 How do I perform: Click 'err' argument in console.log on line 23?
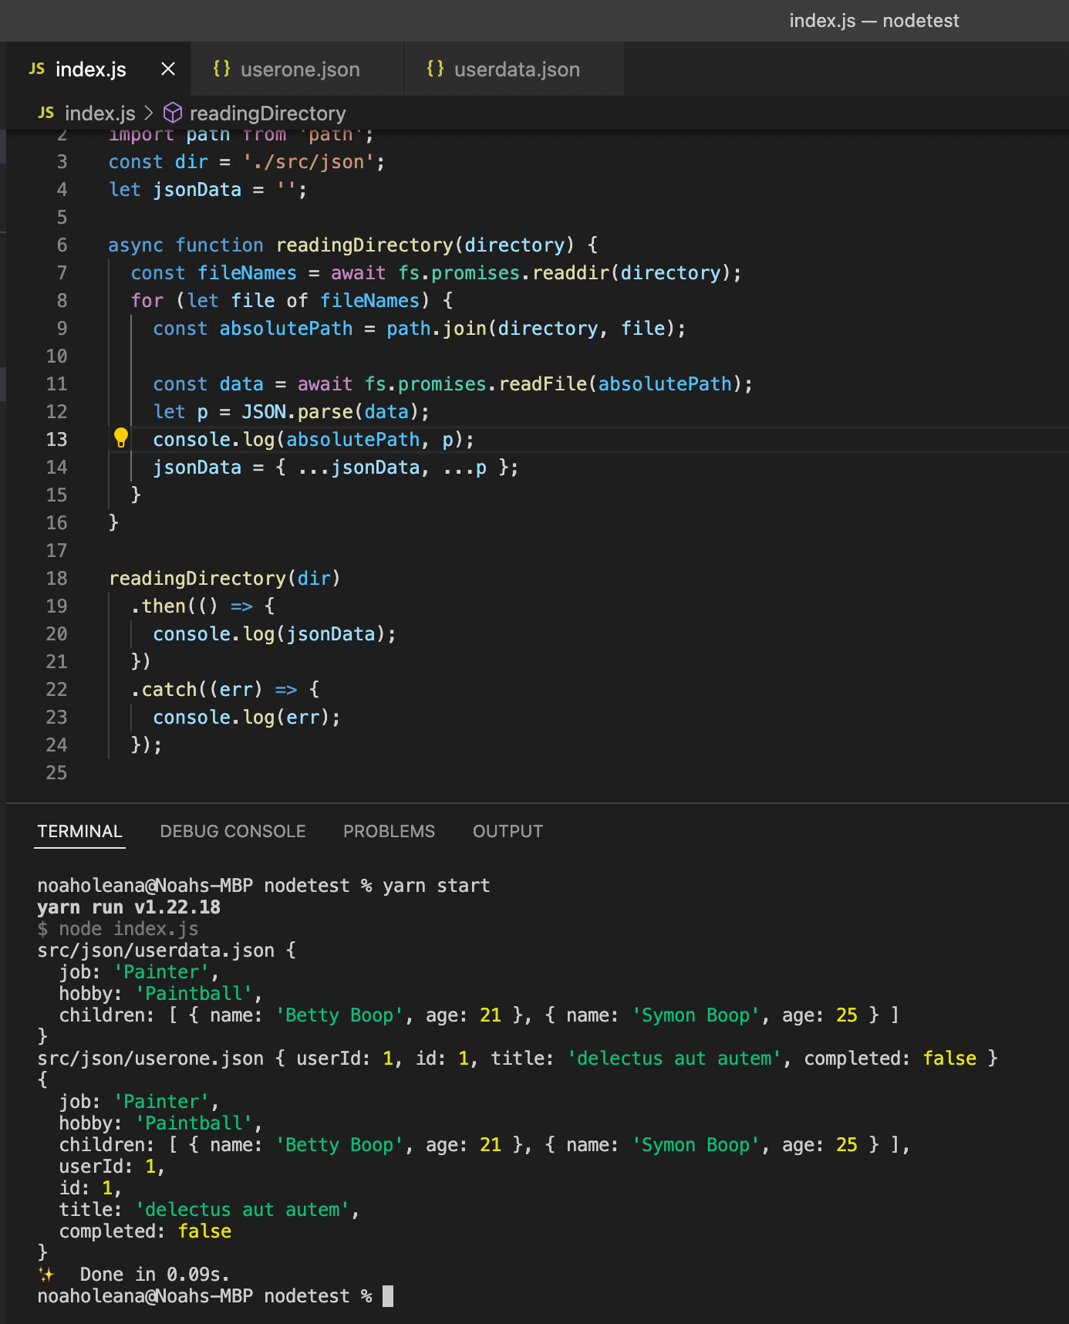(302, 718)
